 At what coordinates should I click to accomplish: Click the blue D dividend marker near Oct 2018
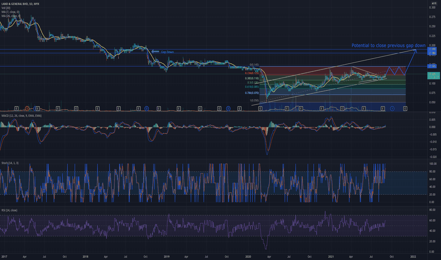pos(147,108)
